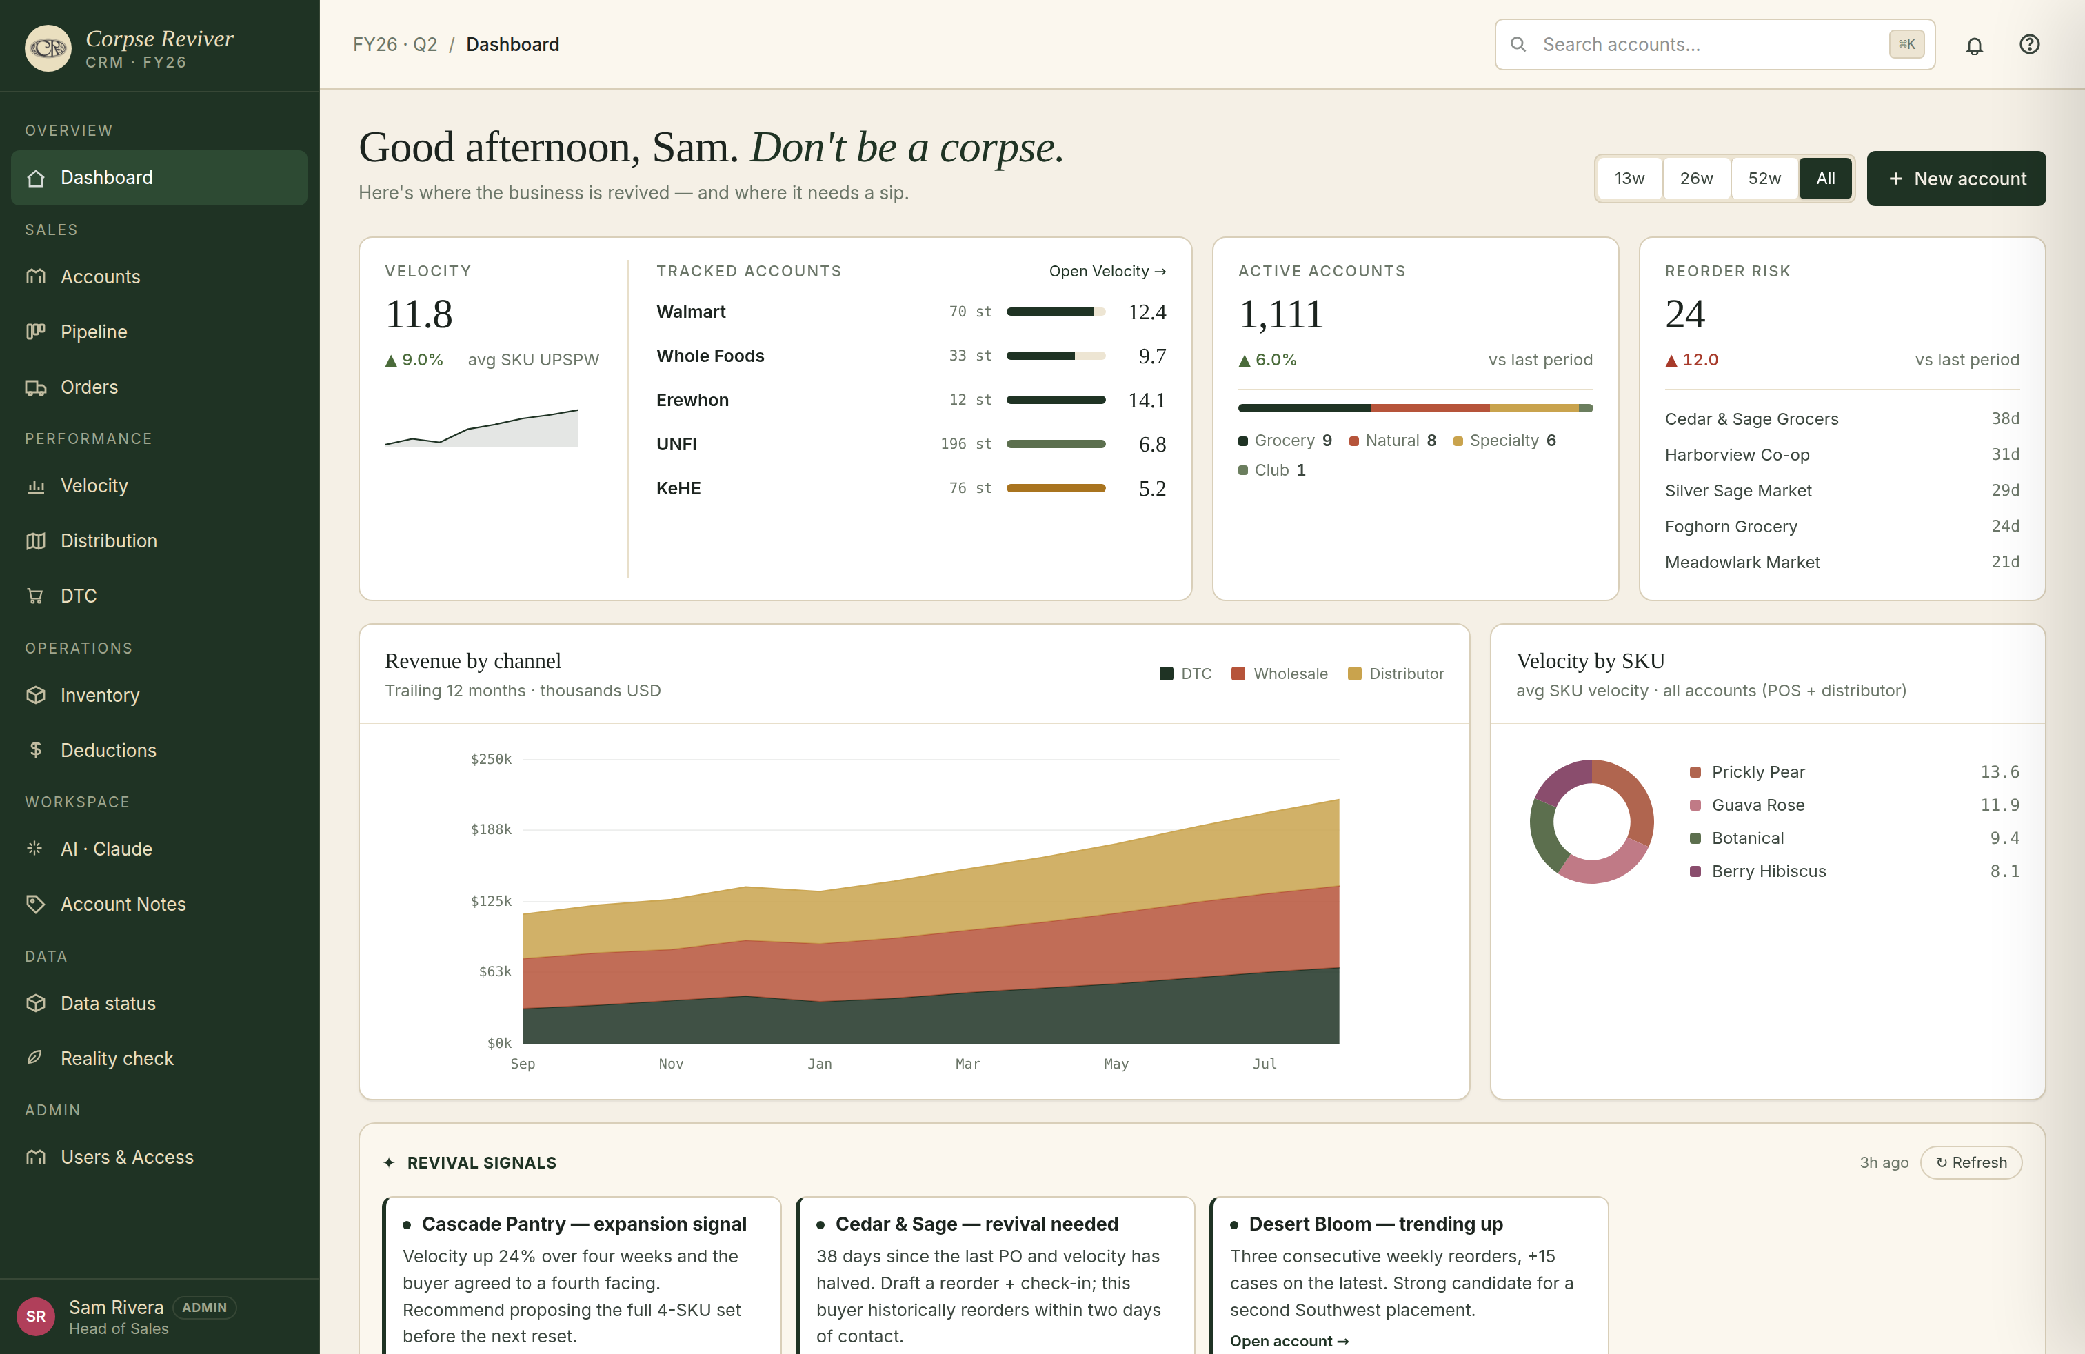The image size is (2085, 1354).
Task: Select the KeHE tracked account
Action: coord(911,489)
